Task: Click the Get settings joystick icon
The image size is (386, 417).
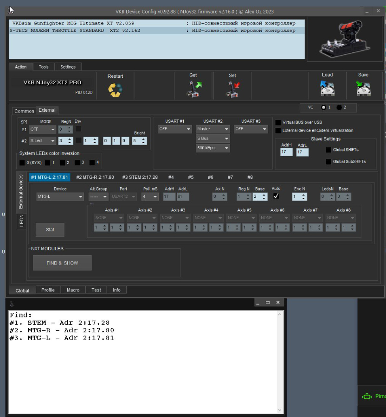Action: (194, 89)
